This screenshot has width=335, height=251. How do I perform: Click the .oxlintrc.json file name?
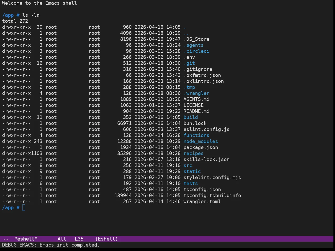pyautogui.click(x=204, y=81)
